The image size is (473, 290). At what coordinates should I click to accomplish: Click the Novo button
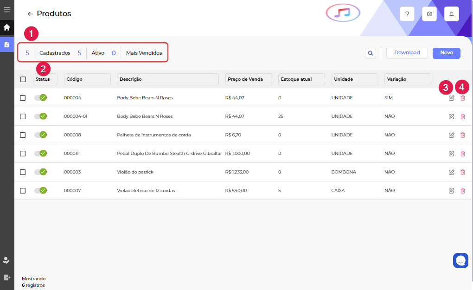[x=446, y=53]
